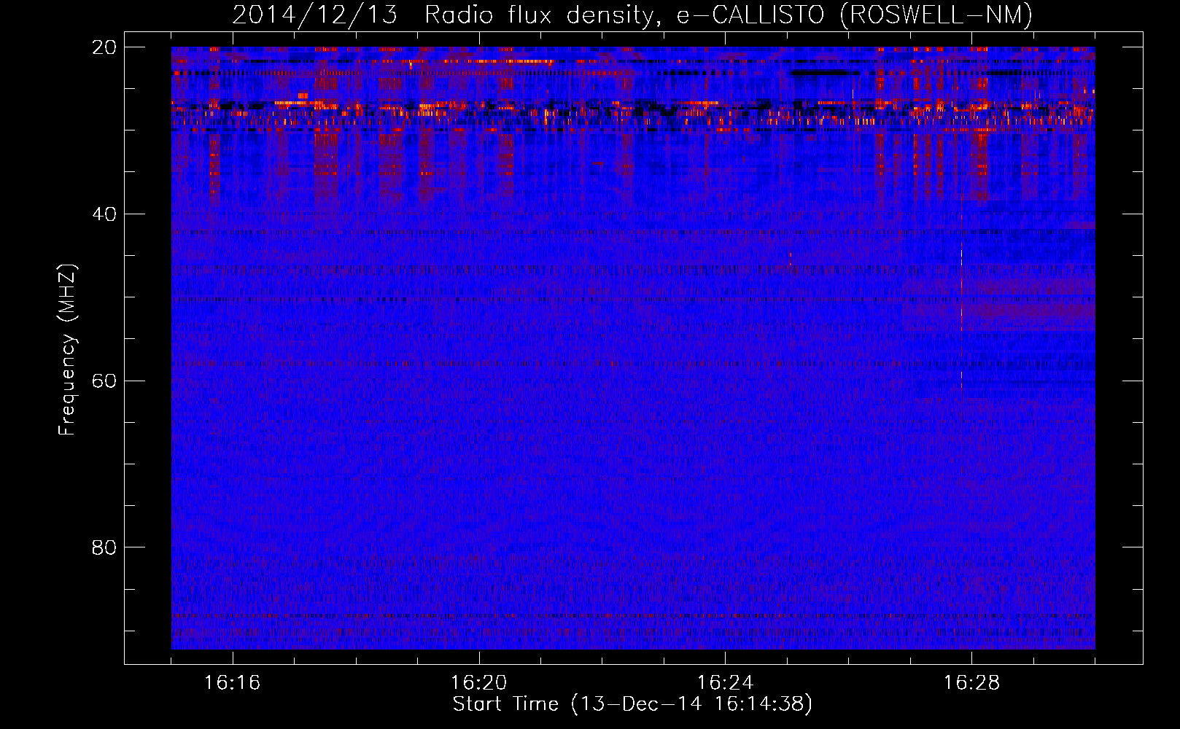This screenshot has height=729, width=1180.
Task: Click the 60 MHz frequency tick label
Action: 104,381
